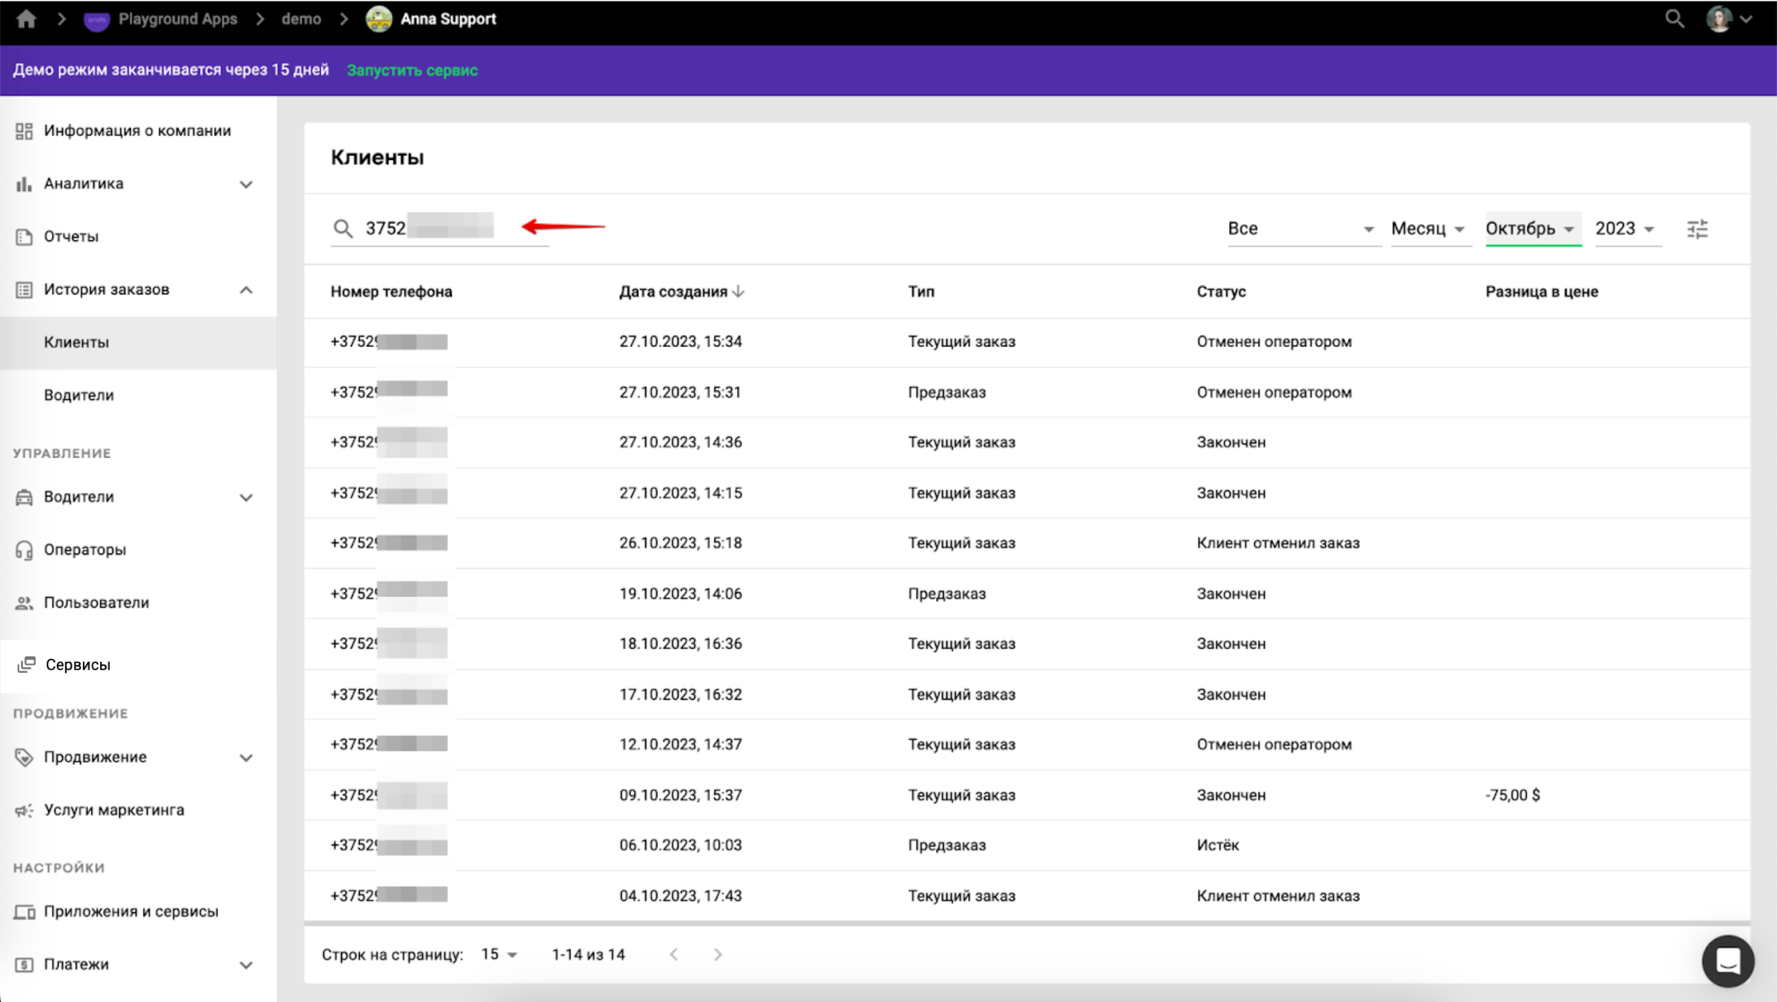Open the Все status filter dropdown
Viewport: 1777px width, 1002px height.
(x=1301, y=229)
